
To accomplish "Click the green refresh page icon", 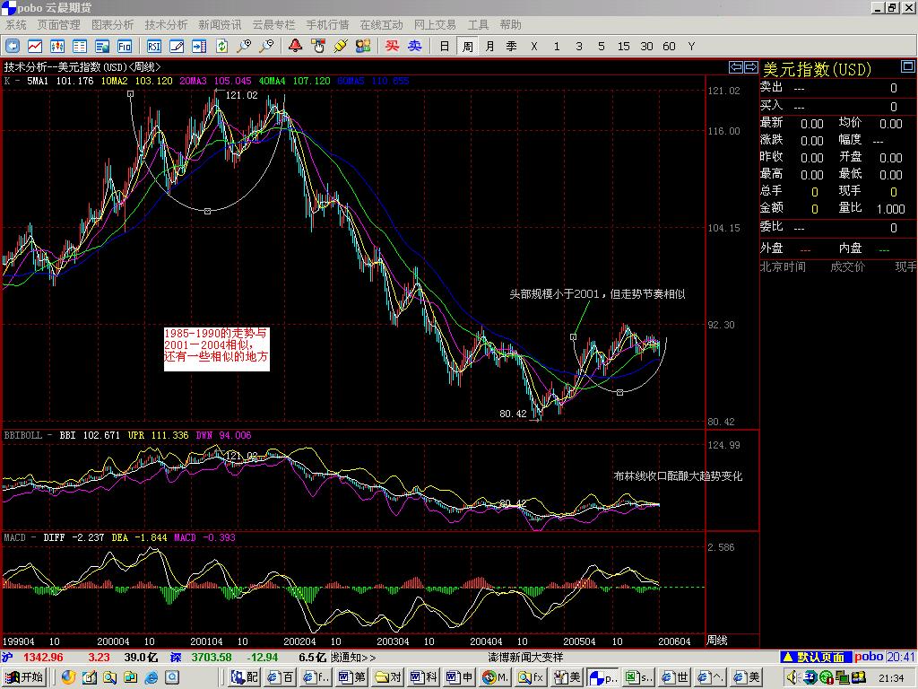I will tap(222, 46).
